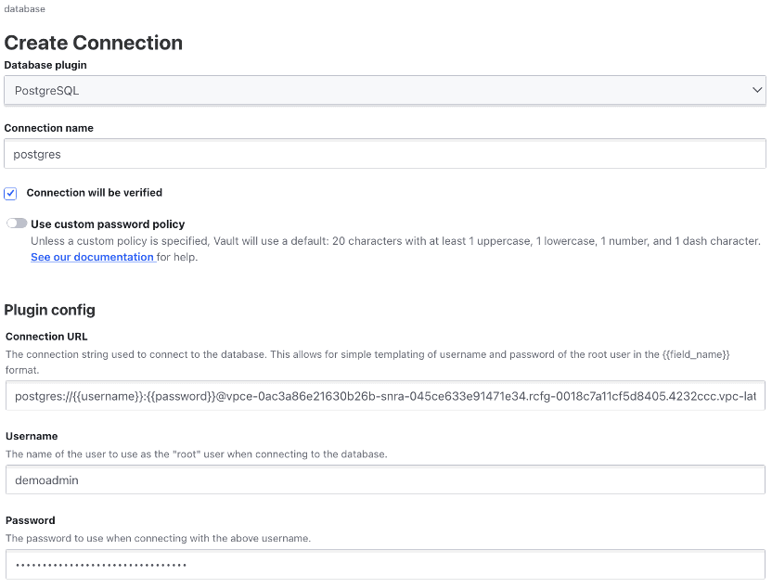Click the Create Connection page heading
This screenshot has width=772, height=588.
click(x=94, y=43)
